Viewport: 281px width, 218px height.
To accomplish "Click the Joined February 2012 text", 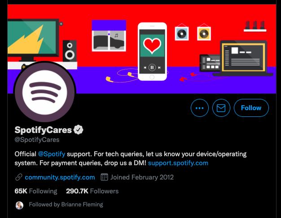I will coord(142,177).
